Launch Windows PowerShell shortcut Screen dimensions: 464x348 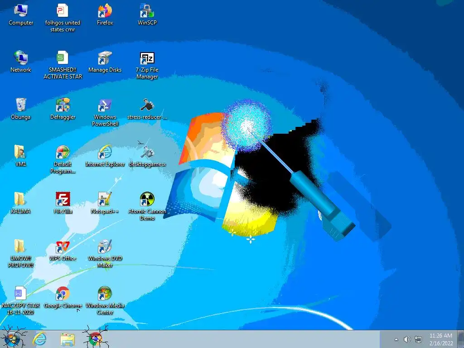tap(105, 112)
